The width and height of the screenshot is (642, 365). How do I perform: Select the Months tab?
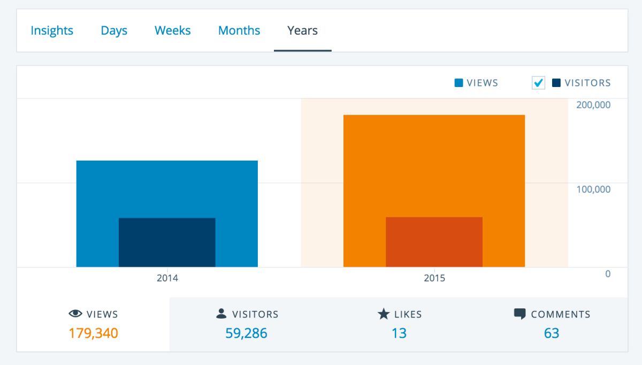click(239, 30)
